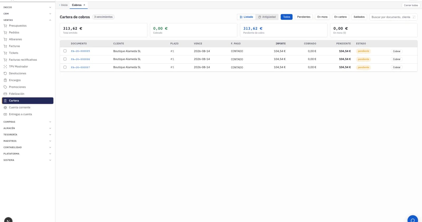Click the Cartera bank icon
Screen dimensions: 422x222
click(5, 101)
